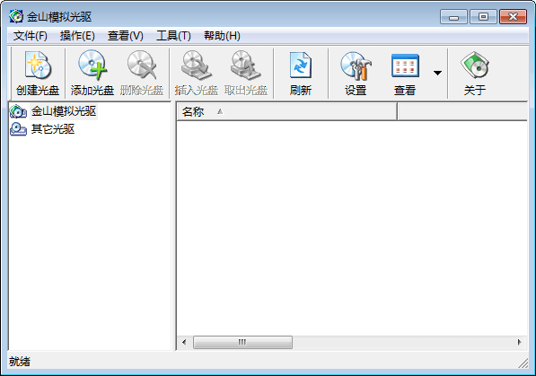Screen dimensions: 536x376
Task: Open Settings (设置) from the toolbar
Action: pyautogui.click(x=356, y=74)
